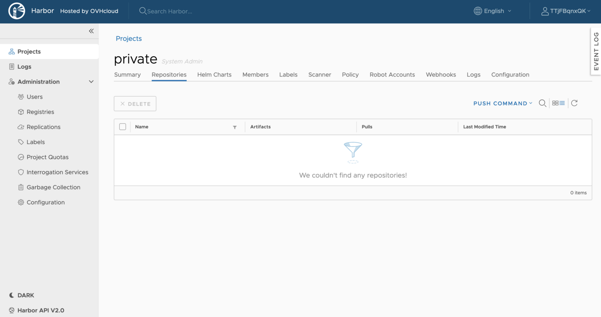Switch repositories to list view

561,103
